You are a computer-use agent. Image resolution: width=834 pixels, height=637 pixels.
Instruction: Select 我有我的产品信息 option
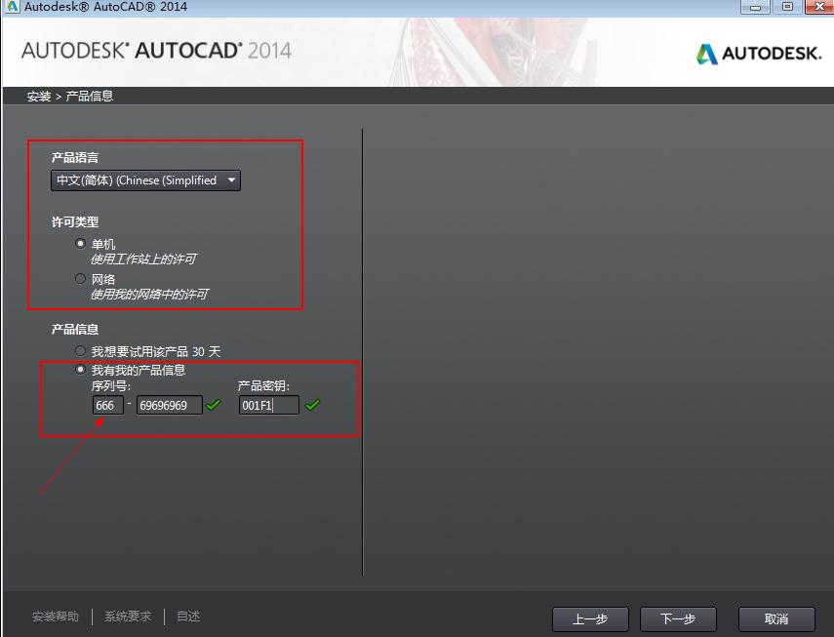click(80, 369)
